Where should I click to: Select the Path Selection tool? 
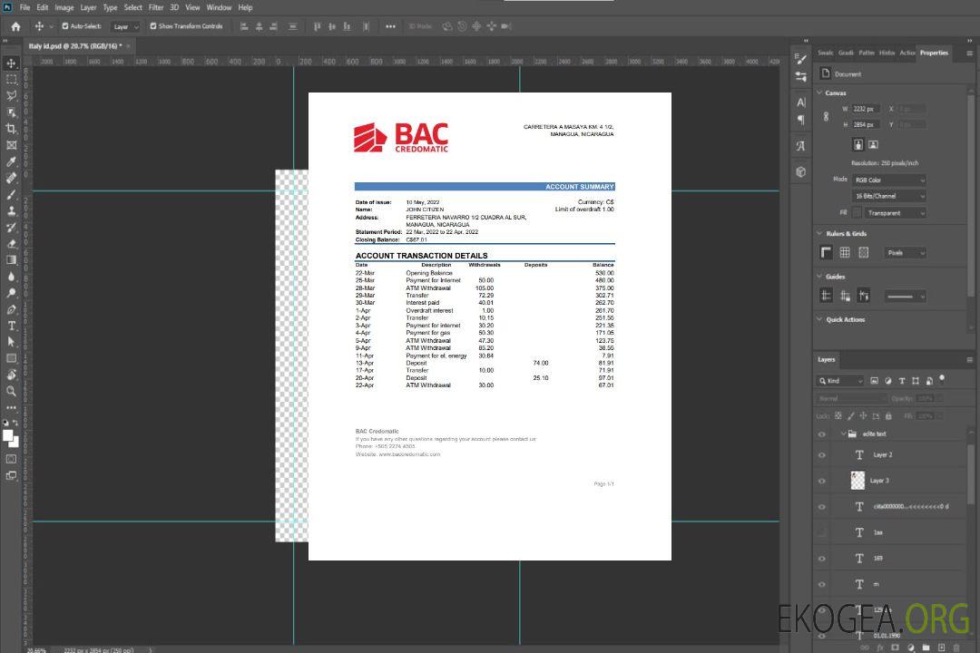point(11,342)
